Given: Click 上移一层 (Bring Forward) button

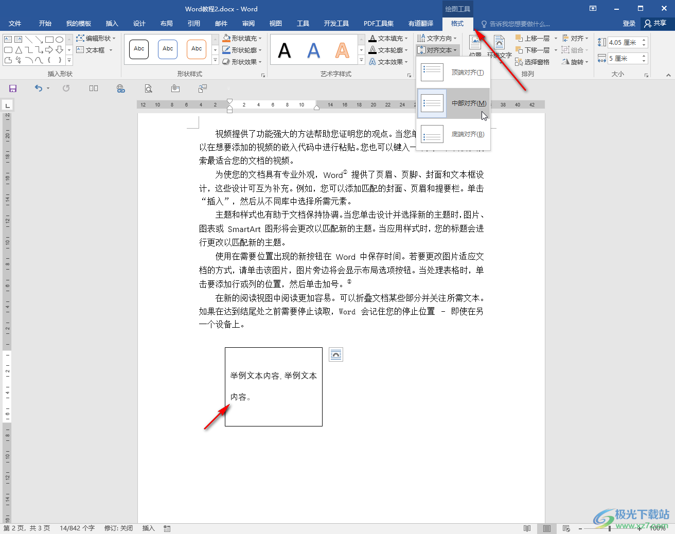Looking at the screenshot, I should click(532, 38).
